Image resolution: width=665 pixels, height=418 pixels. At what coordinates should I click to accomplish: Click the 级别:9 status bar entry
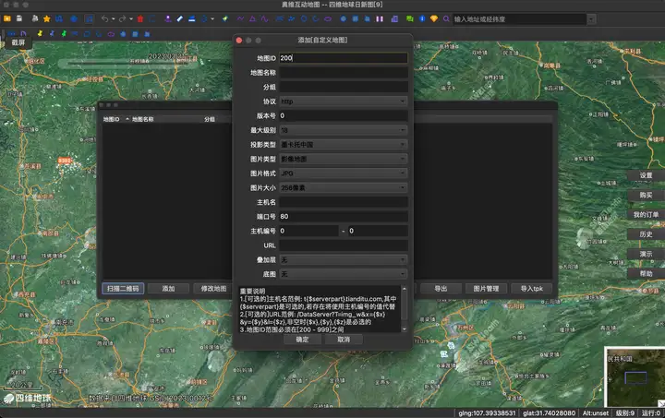coord(625,412)
